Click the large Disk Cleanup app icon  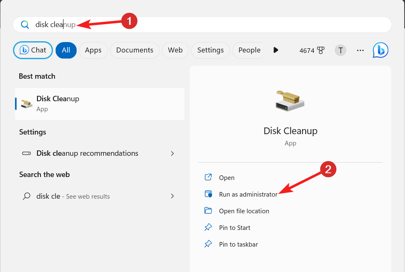pyautogui.click(x=290, y=101)
